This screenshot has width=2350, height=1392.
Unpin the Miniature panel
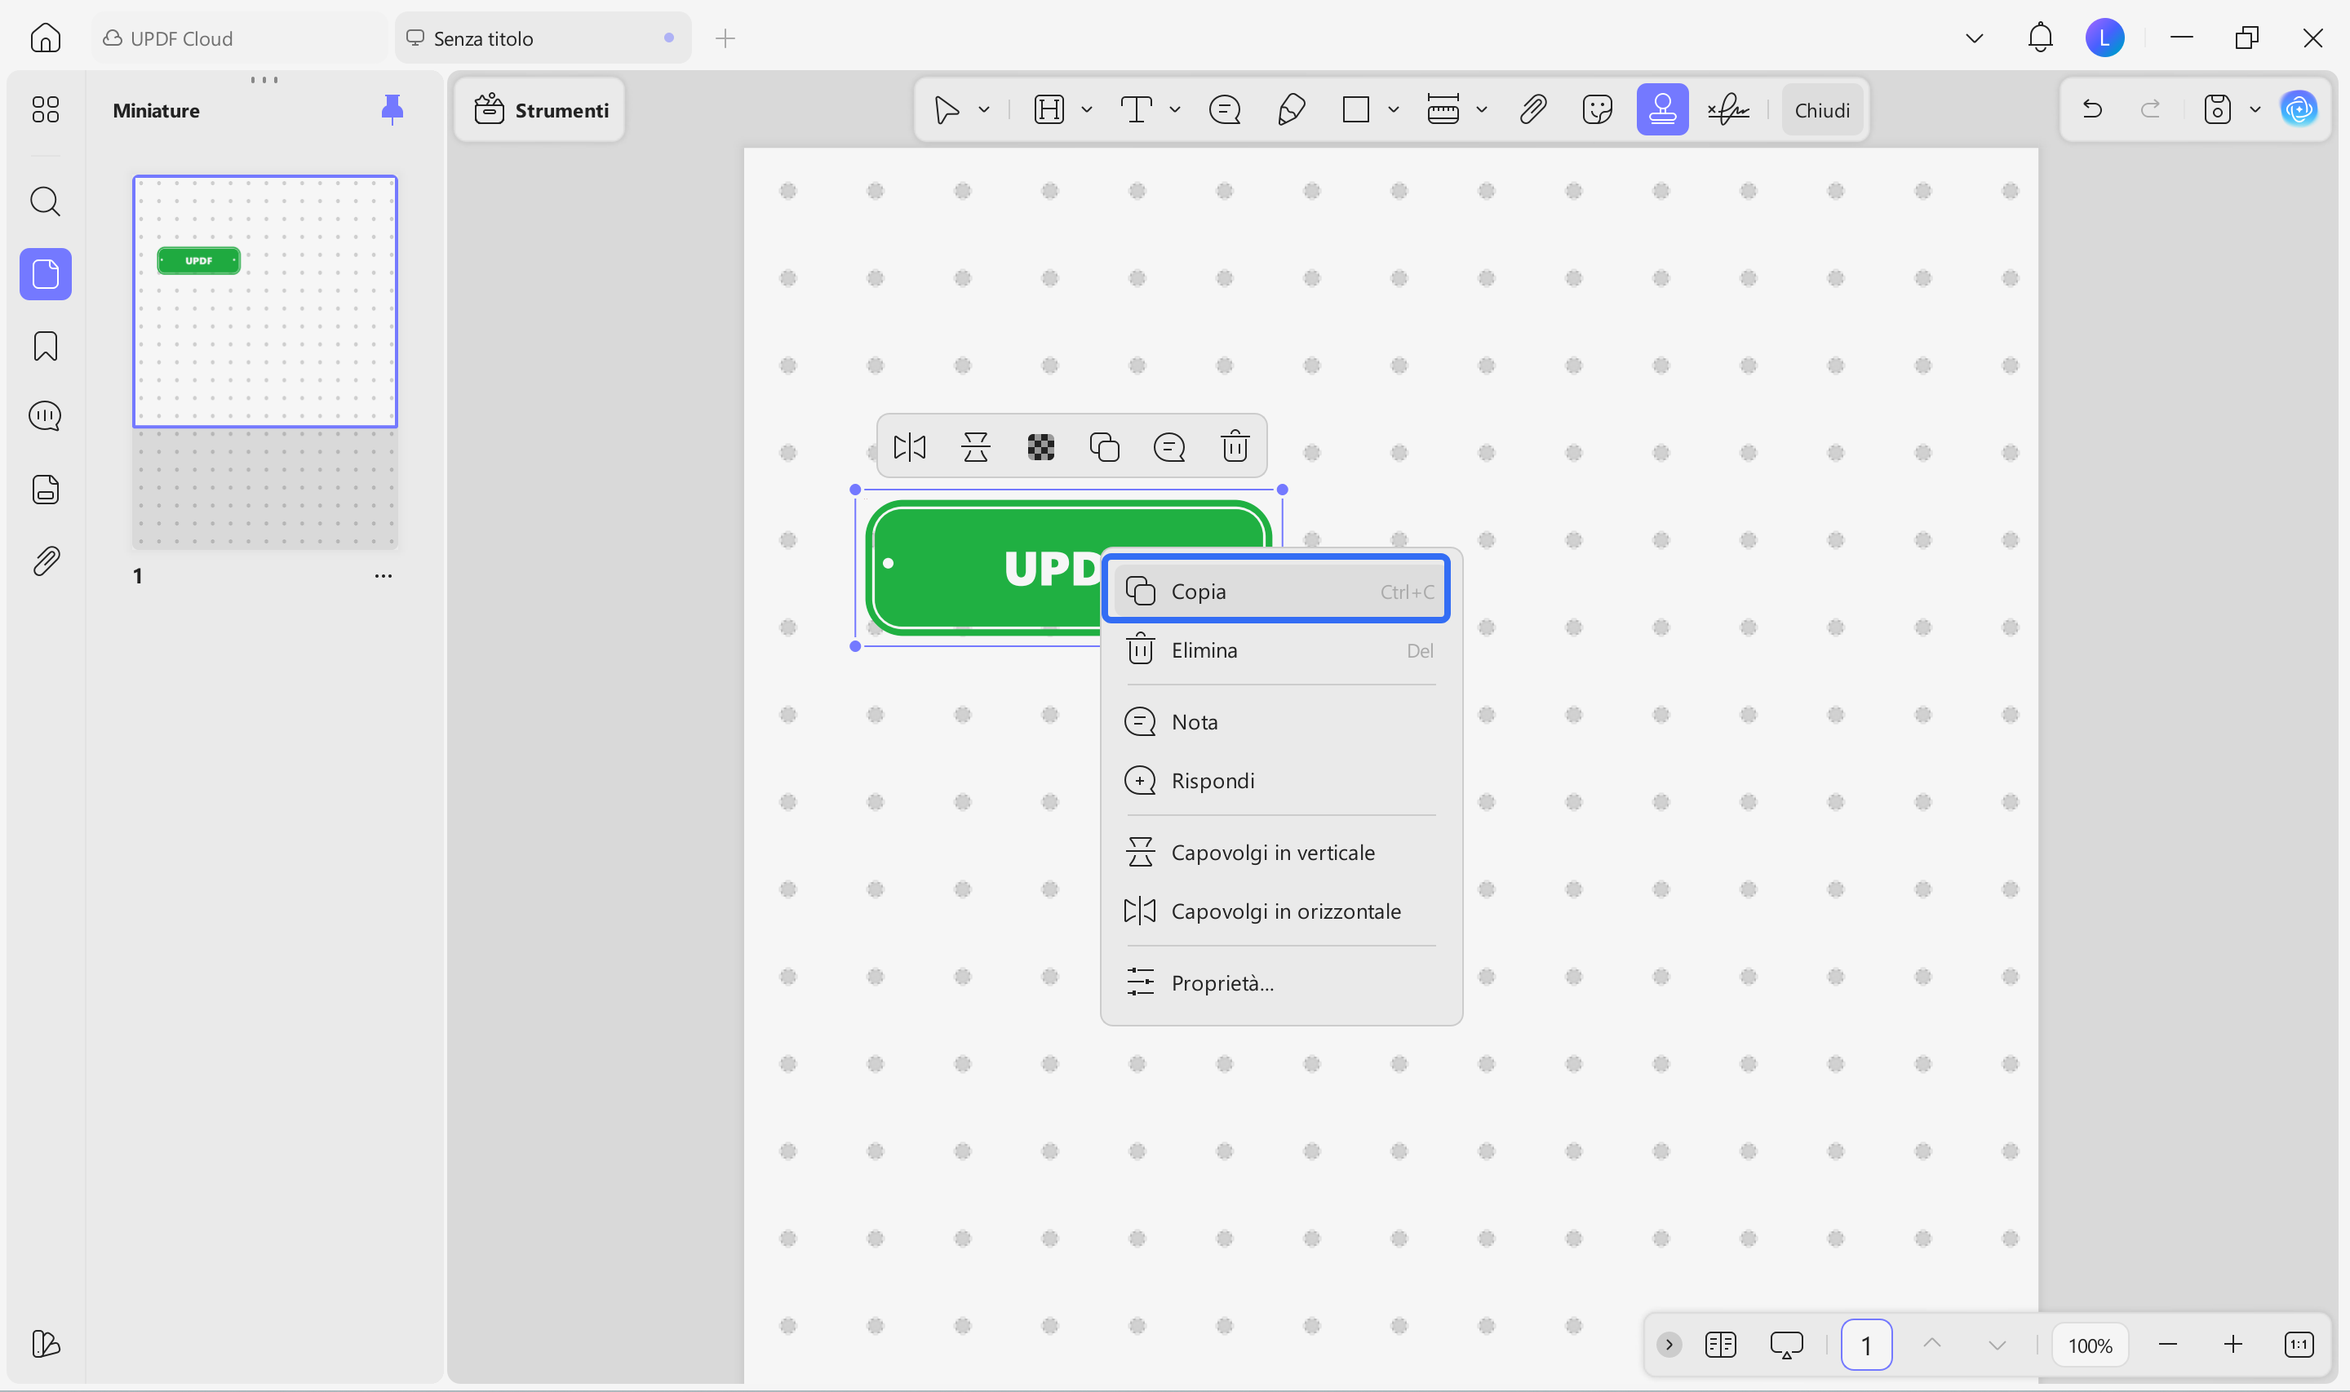coord(392,110)
